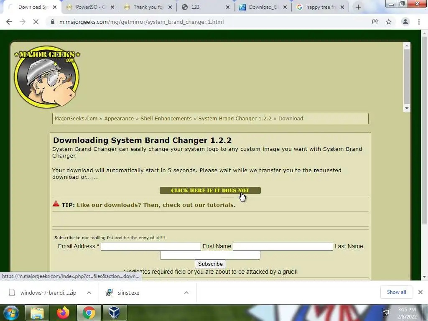Click the MajorGeeks logo image
The image size is (428, 321).
point(47,76)
